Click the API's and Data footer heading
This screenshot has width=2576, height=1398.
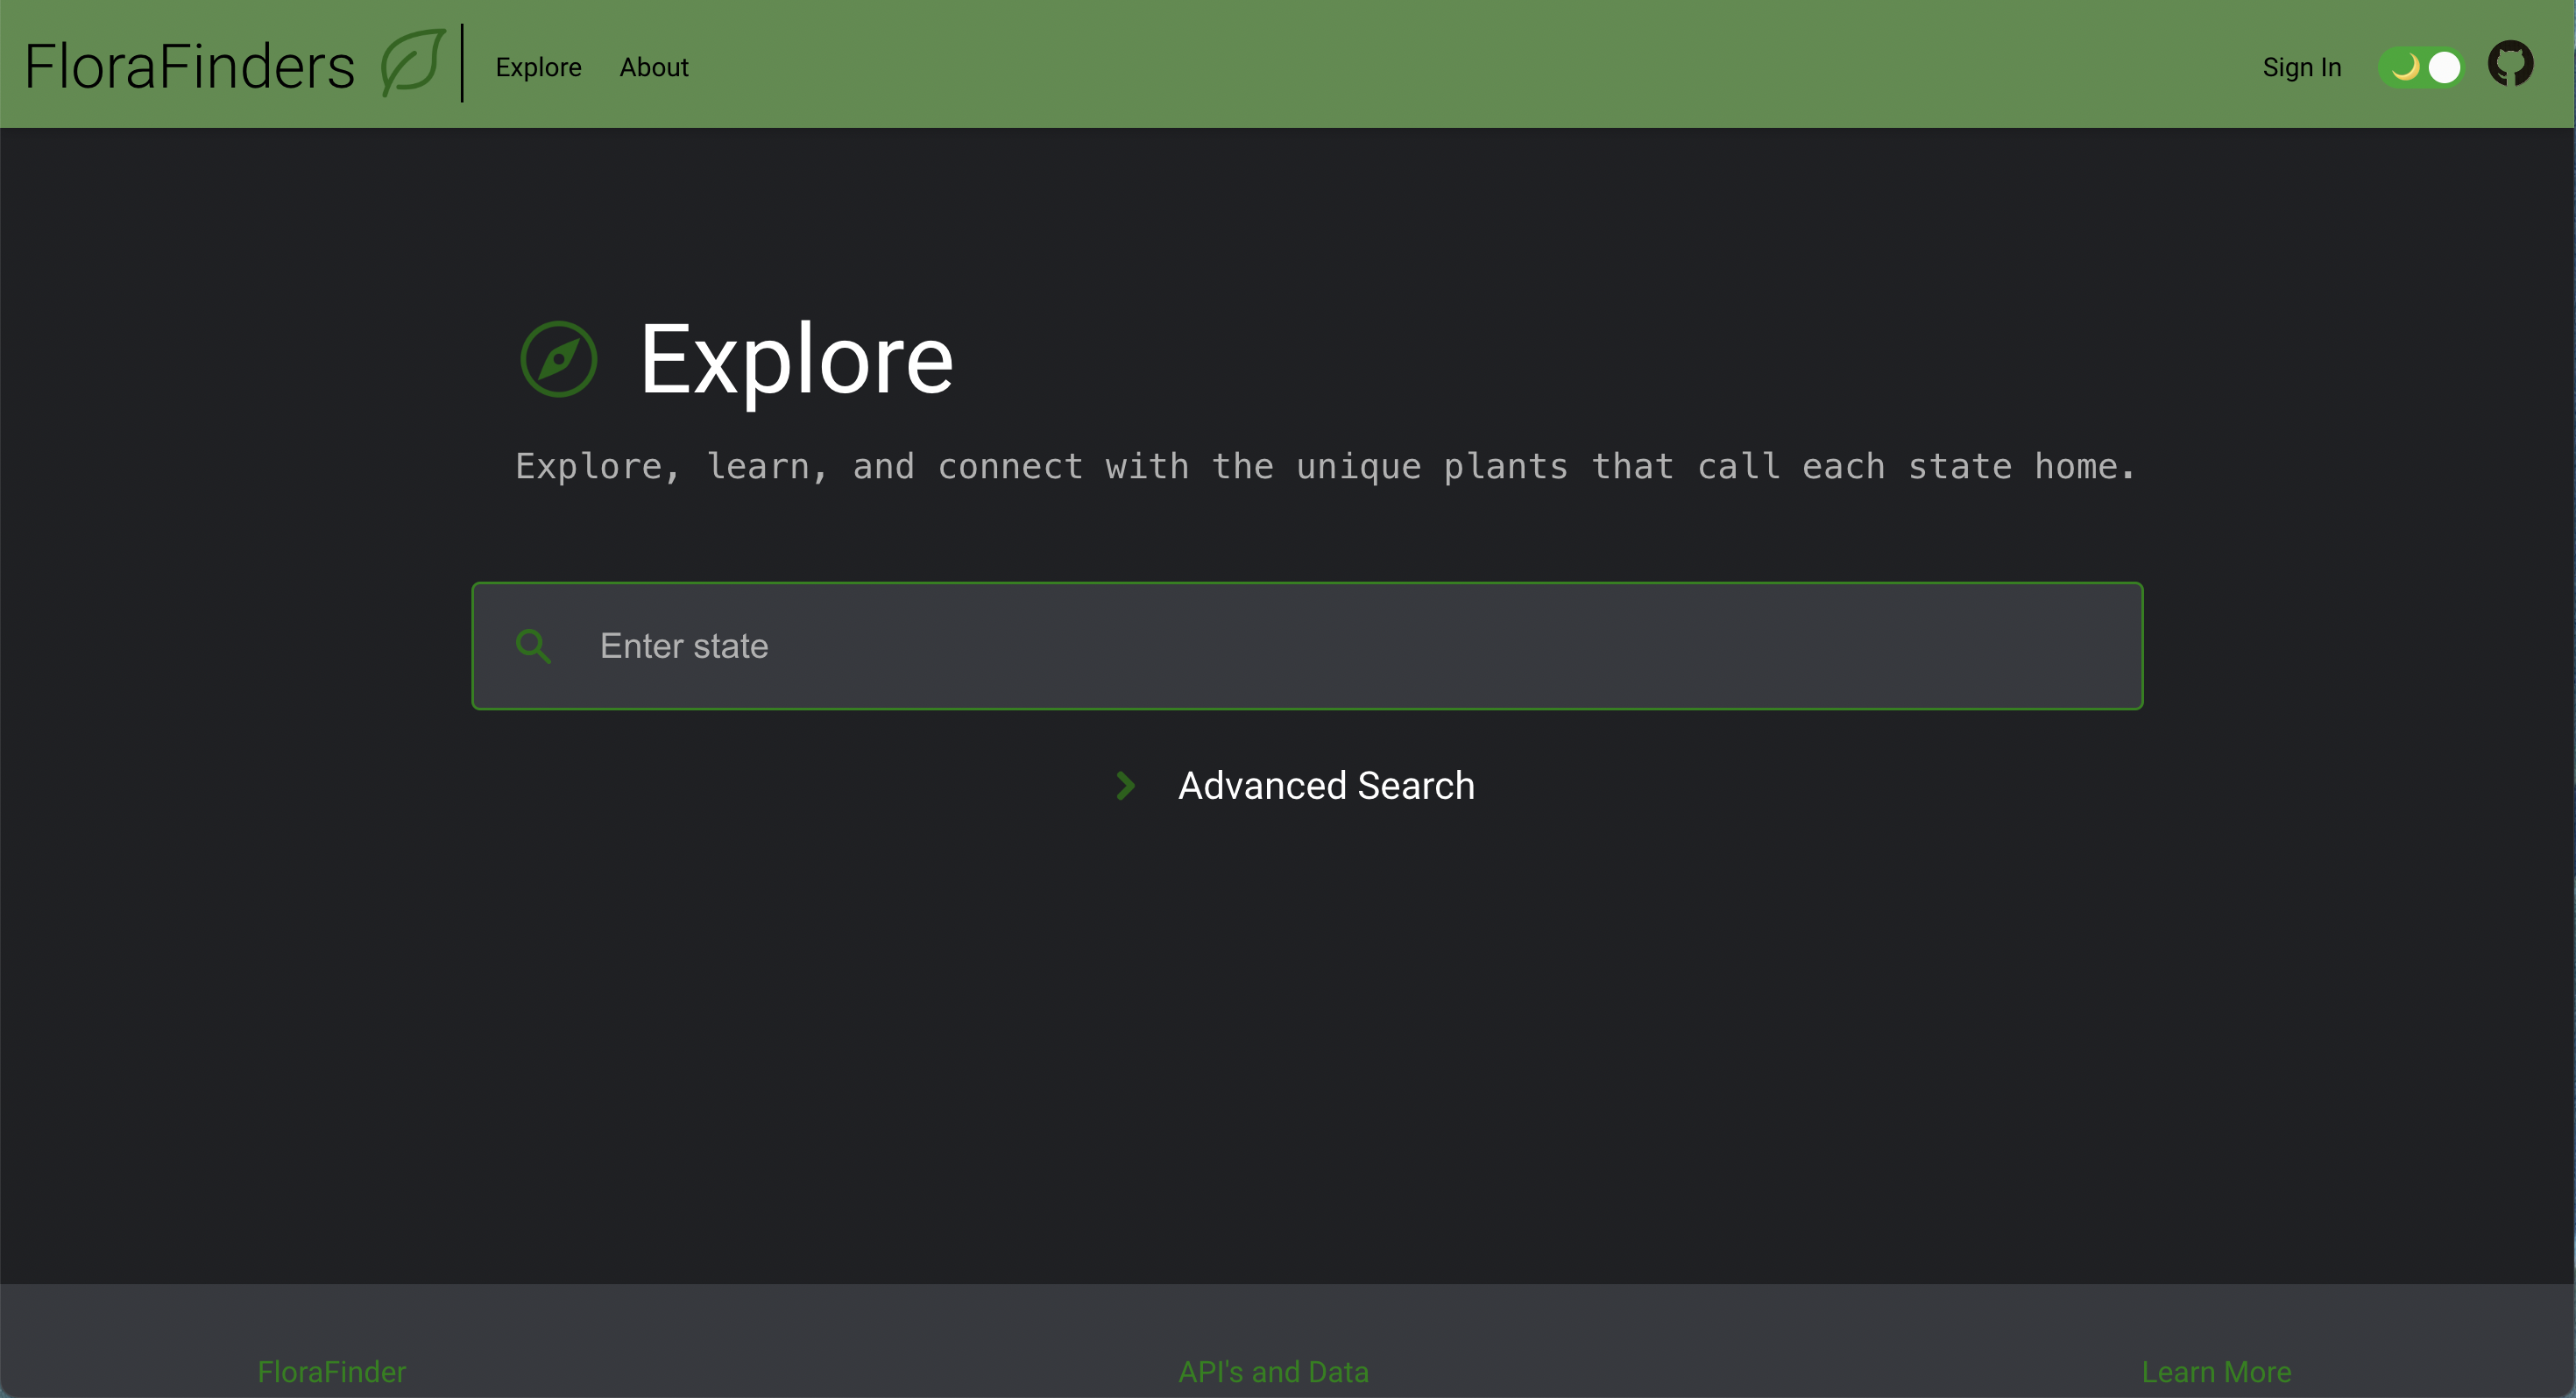click(1273, 1371)
